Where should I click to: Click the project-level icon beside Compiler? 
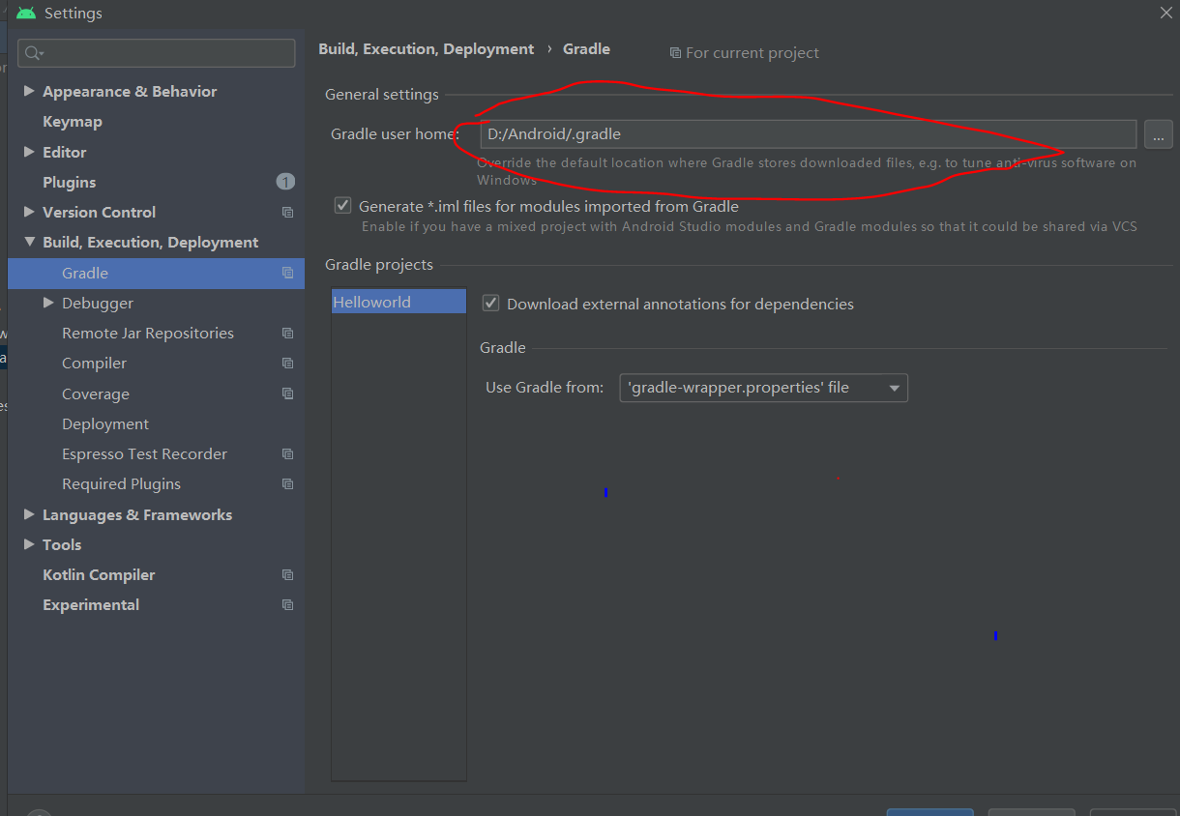[287, 363]
